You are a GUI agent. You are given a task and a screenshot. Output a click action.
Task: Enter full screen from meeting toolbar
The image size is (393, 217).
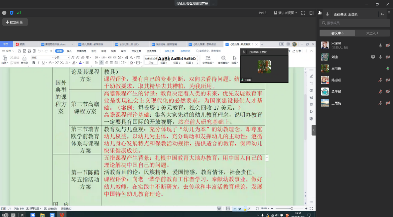[x=303, y=13]
